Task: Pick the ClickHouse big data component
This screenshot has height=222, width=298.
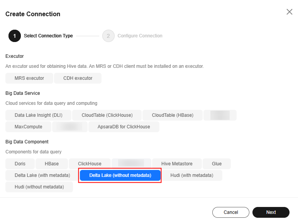Action: [x=90, y=164]
